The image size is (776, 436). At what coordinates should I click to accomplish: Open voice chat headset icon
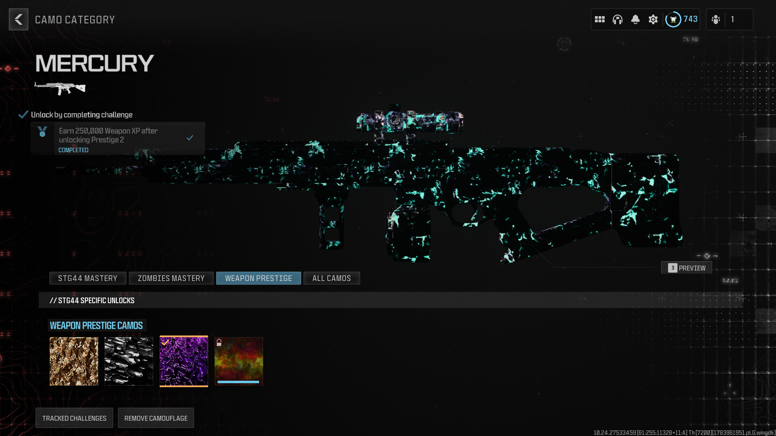point(618,19)
